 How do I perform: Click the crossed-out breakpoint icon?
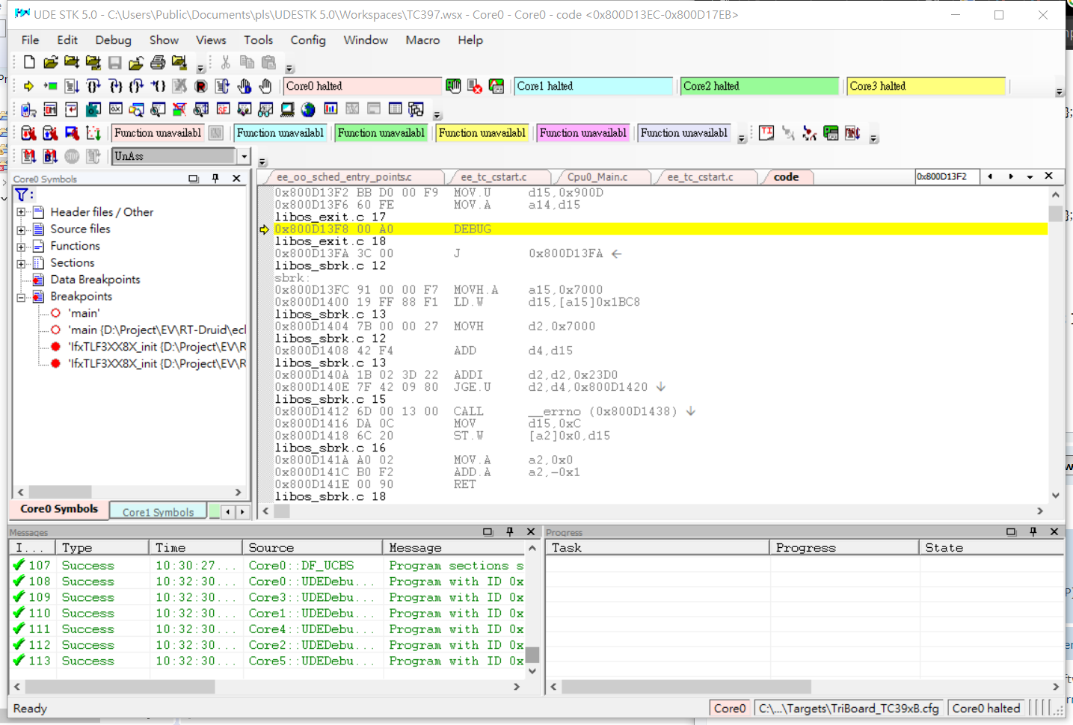pos(179,110)
